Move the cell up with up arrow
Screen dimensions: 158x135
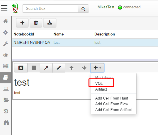(71, 68)
